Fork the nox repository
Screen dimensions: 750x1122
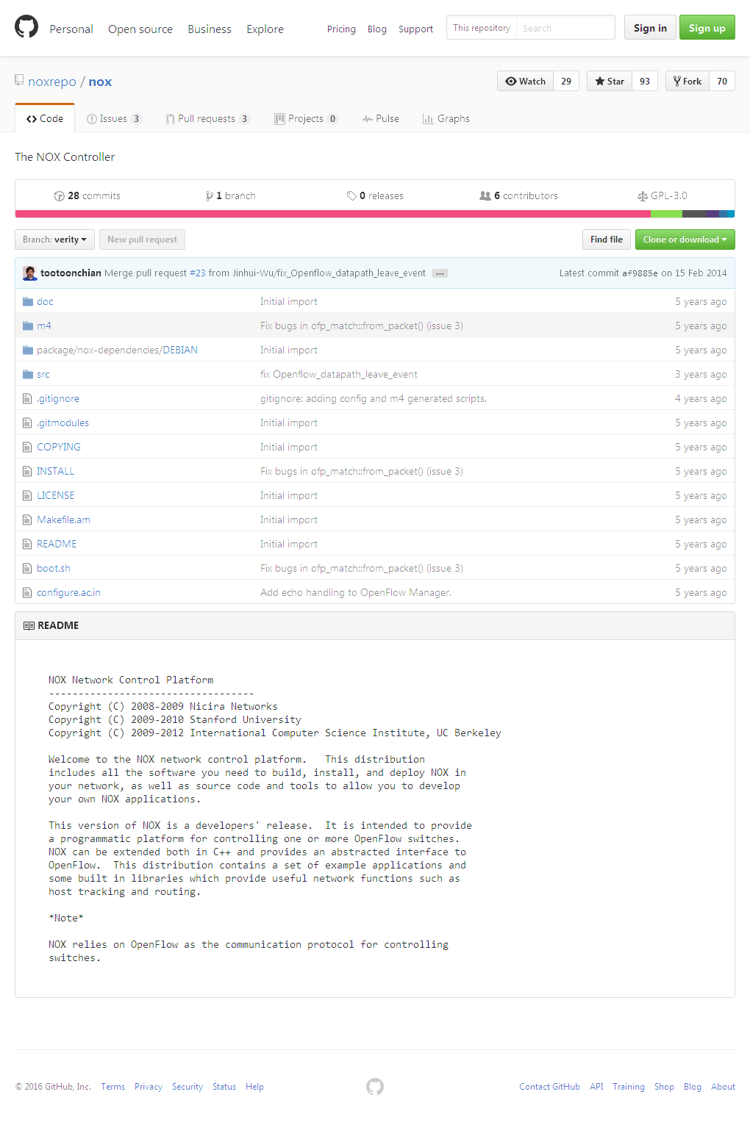coord(687,81)
